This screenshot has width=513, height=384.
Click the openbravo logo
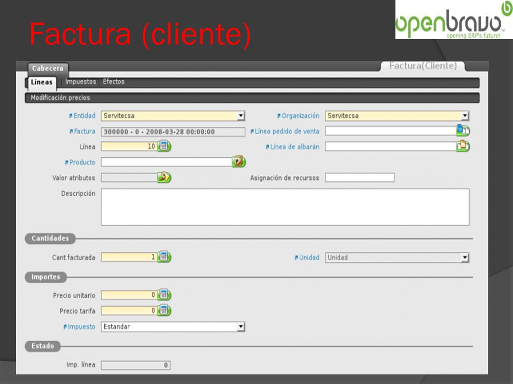pos(454,20)
